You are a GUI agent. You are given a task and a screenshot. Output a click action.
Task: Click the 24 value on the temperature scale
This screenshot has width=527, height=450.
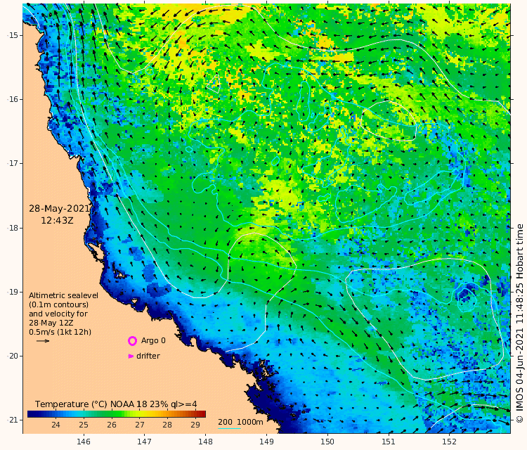[56, 425]
